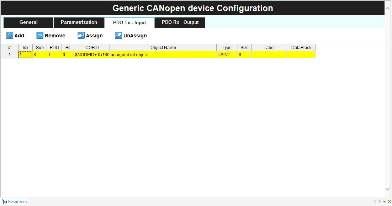Click the vertical scrollbar down arrow
This screenshot has height=206, width=392.
click(388, 189)
